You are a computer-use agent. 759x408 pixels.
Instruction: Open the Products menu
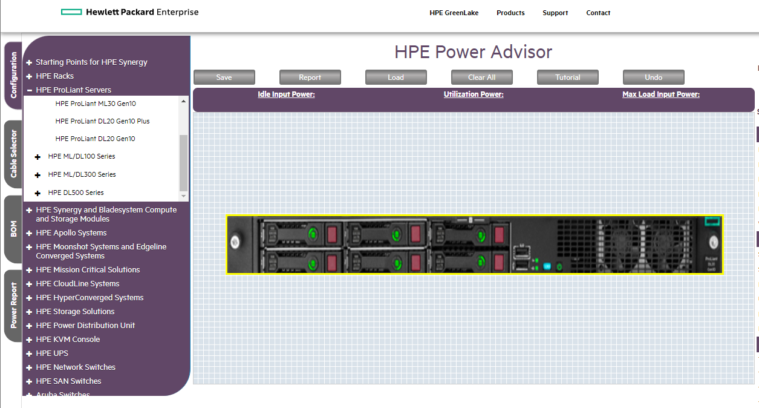click(x=510, y=13)
